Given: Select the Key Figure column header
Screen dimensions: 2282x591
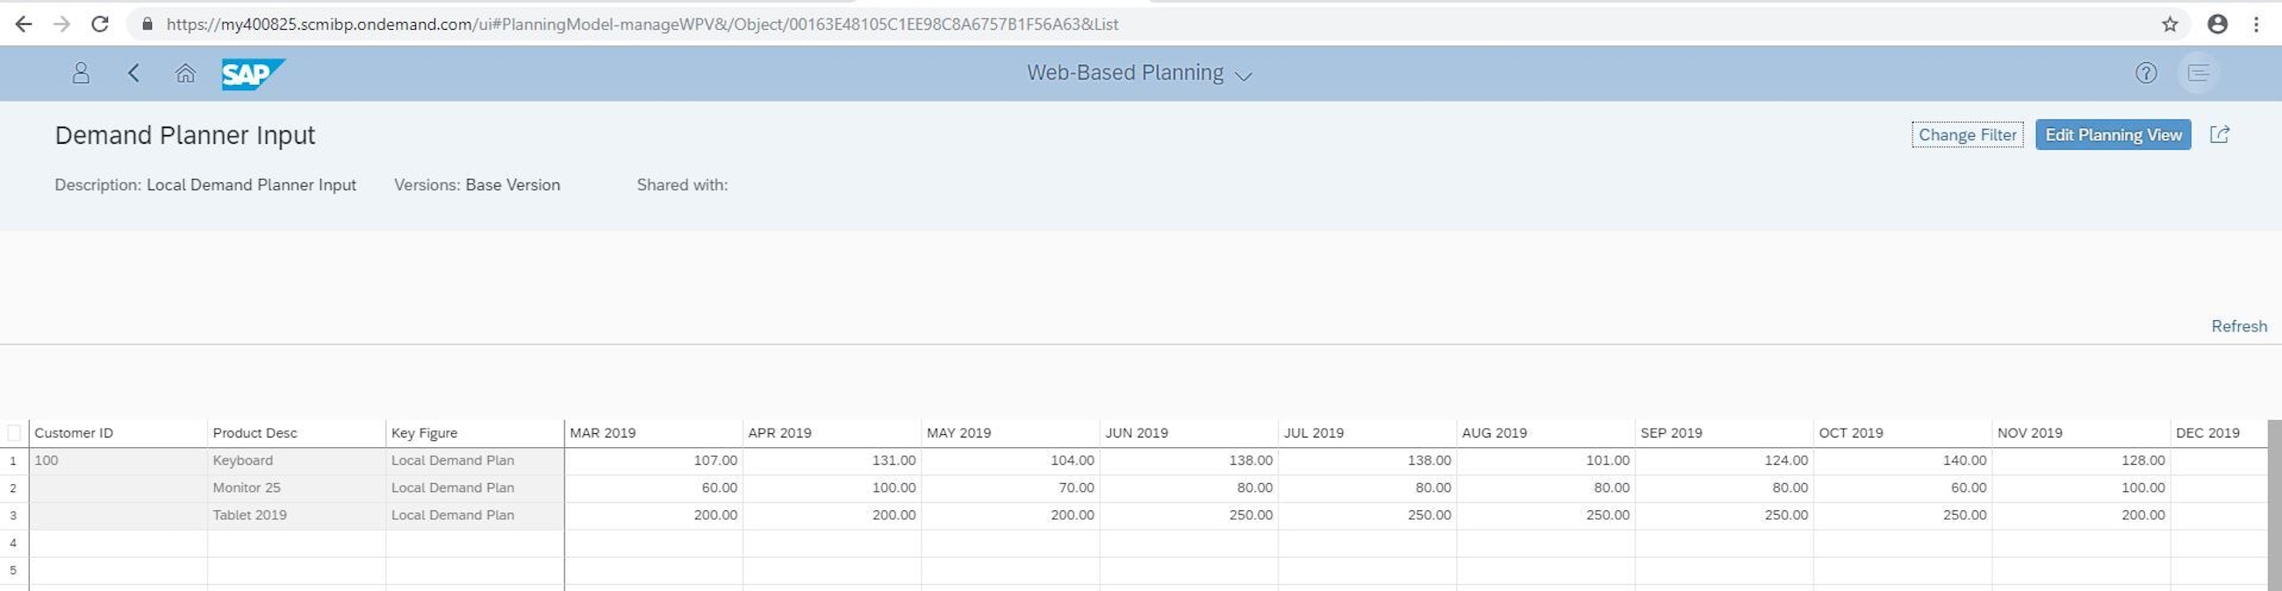Looking at the screenshot, I should point(475,432).
